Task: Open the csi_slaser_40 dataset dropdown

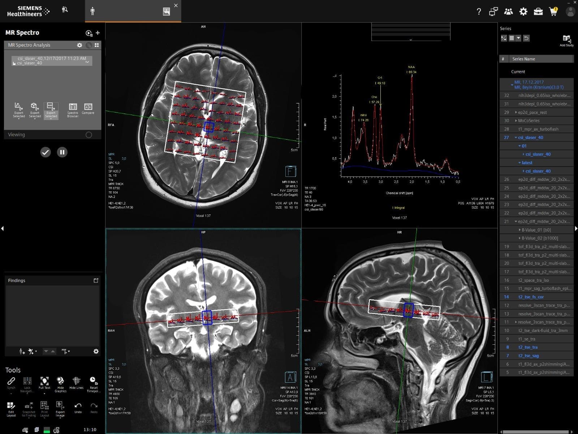Action: 87,62
